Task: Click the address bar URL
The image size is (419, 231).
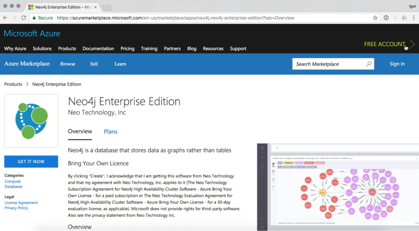Action: coord(176,18)
